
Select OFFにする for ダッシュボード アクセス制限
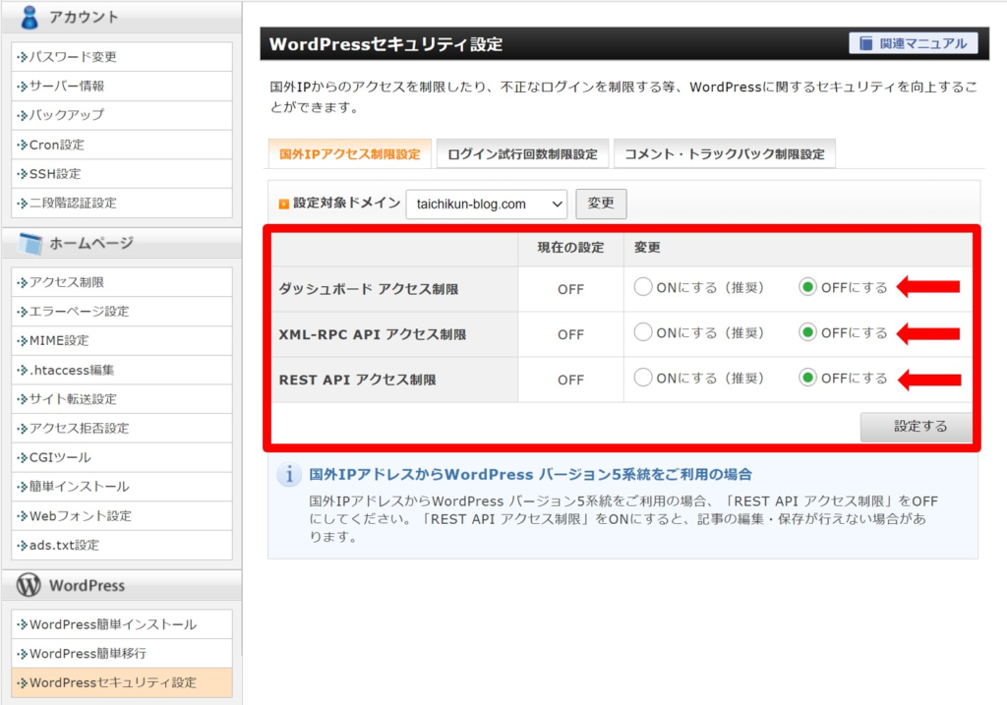(808, 287)
